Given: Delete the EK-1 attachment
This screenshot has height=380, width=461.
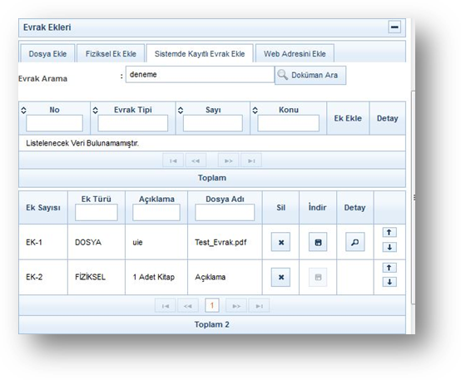Looking at the screenshot, I should tap(280, 242).
